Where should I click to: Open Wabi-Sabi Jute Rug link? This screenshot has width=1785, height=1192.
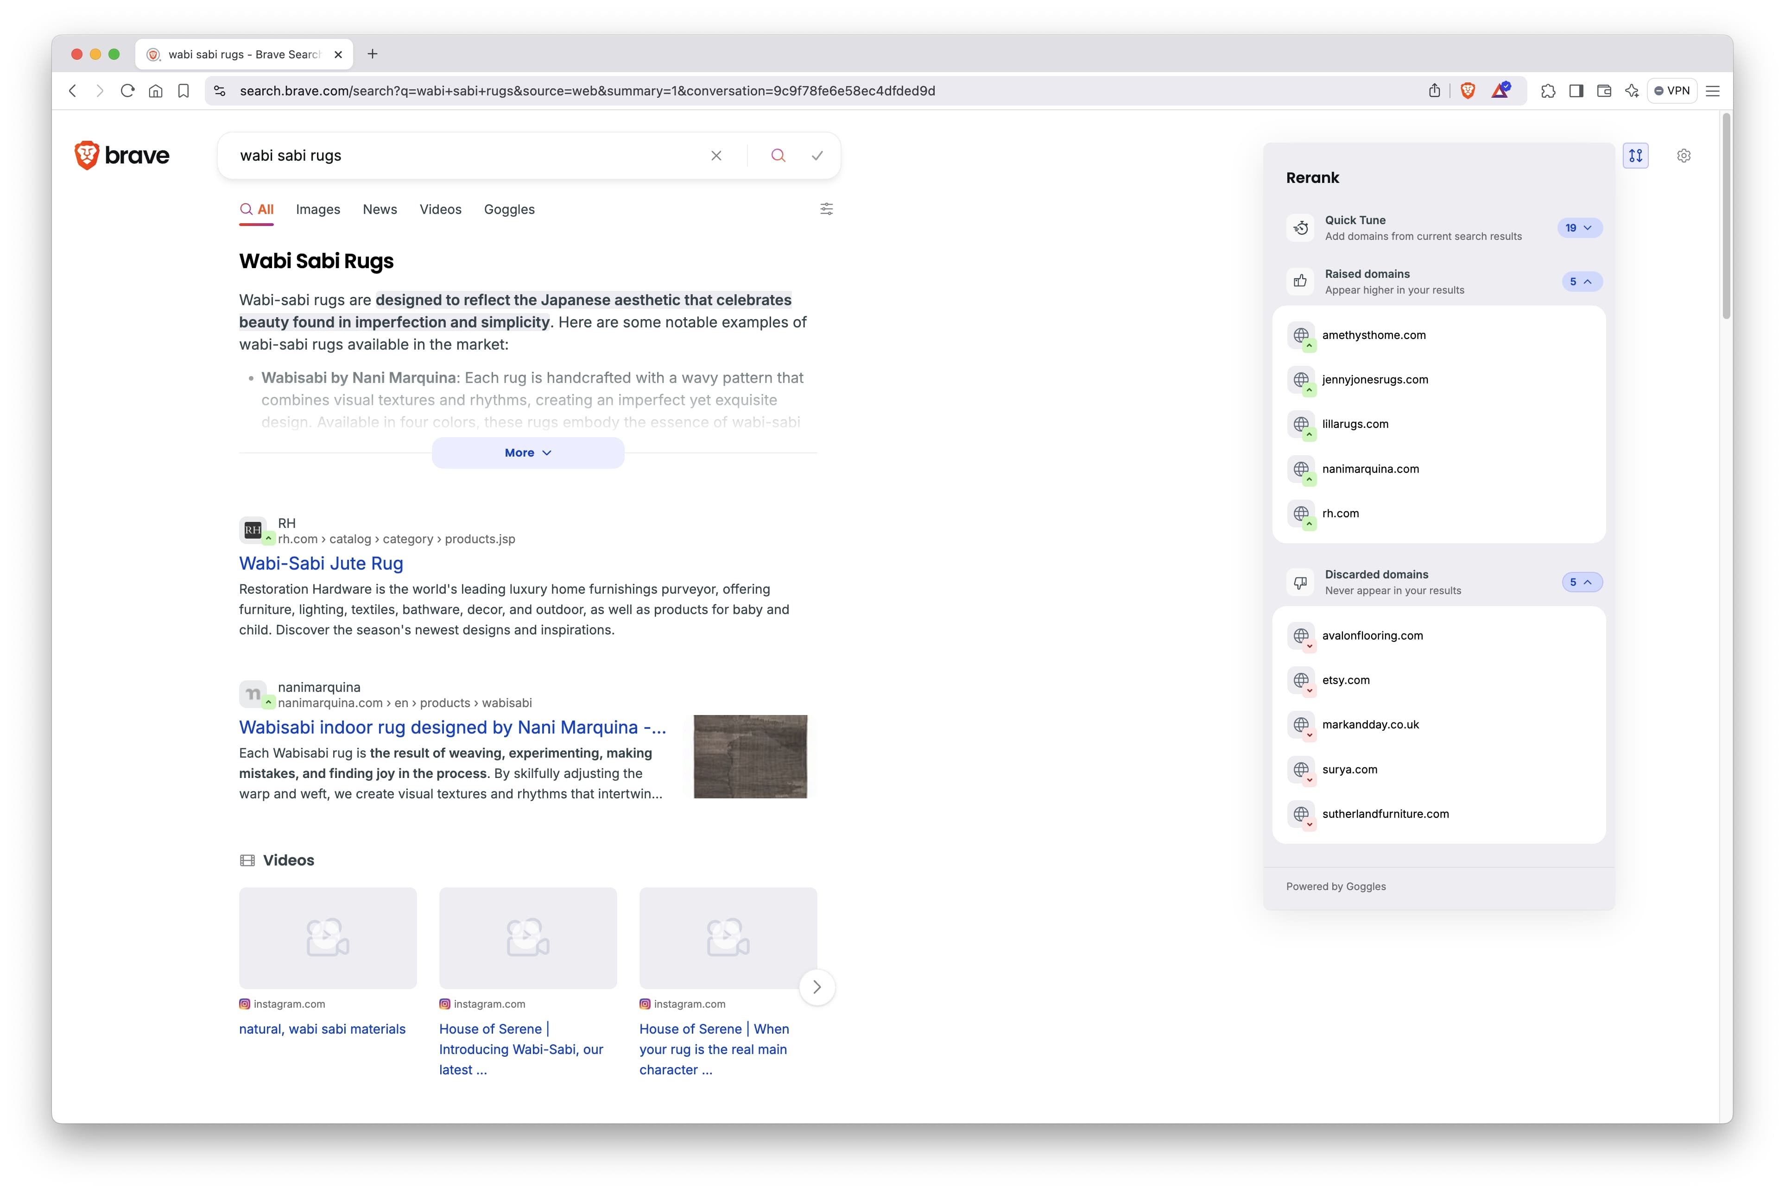click(x=321, y=563)
